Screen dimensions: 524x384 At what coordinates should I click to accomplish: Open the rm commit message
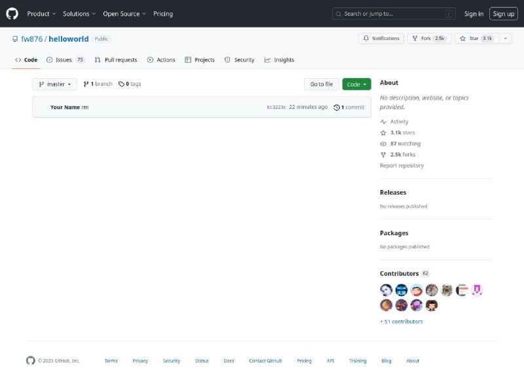[x=85, y=107]
